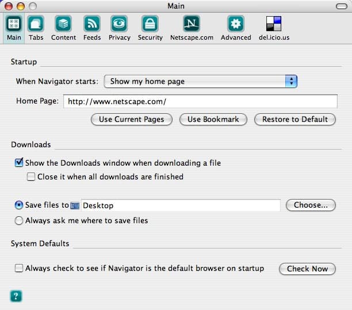Uncheck Show the Downloads window checkbox

point(19,163)
